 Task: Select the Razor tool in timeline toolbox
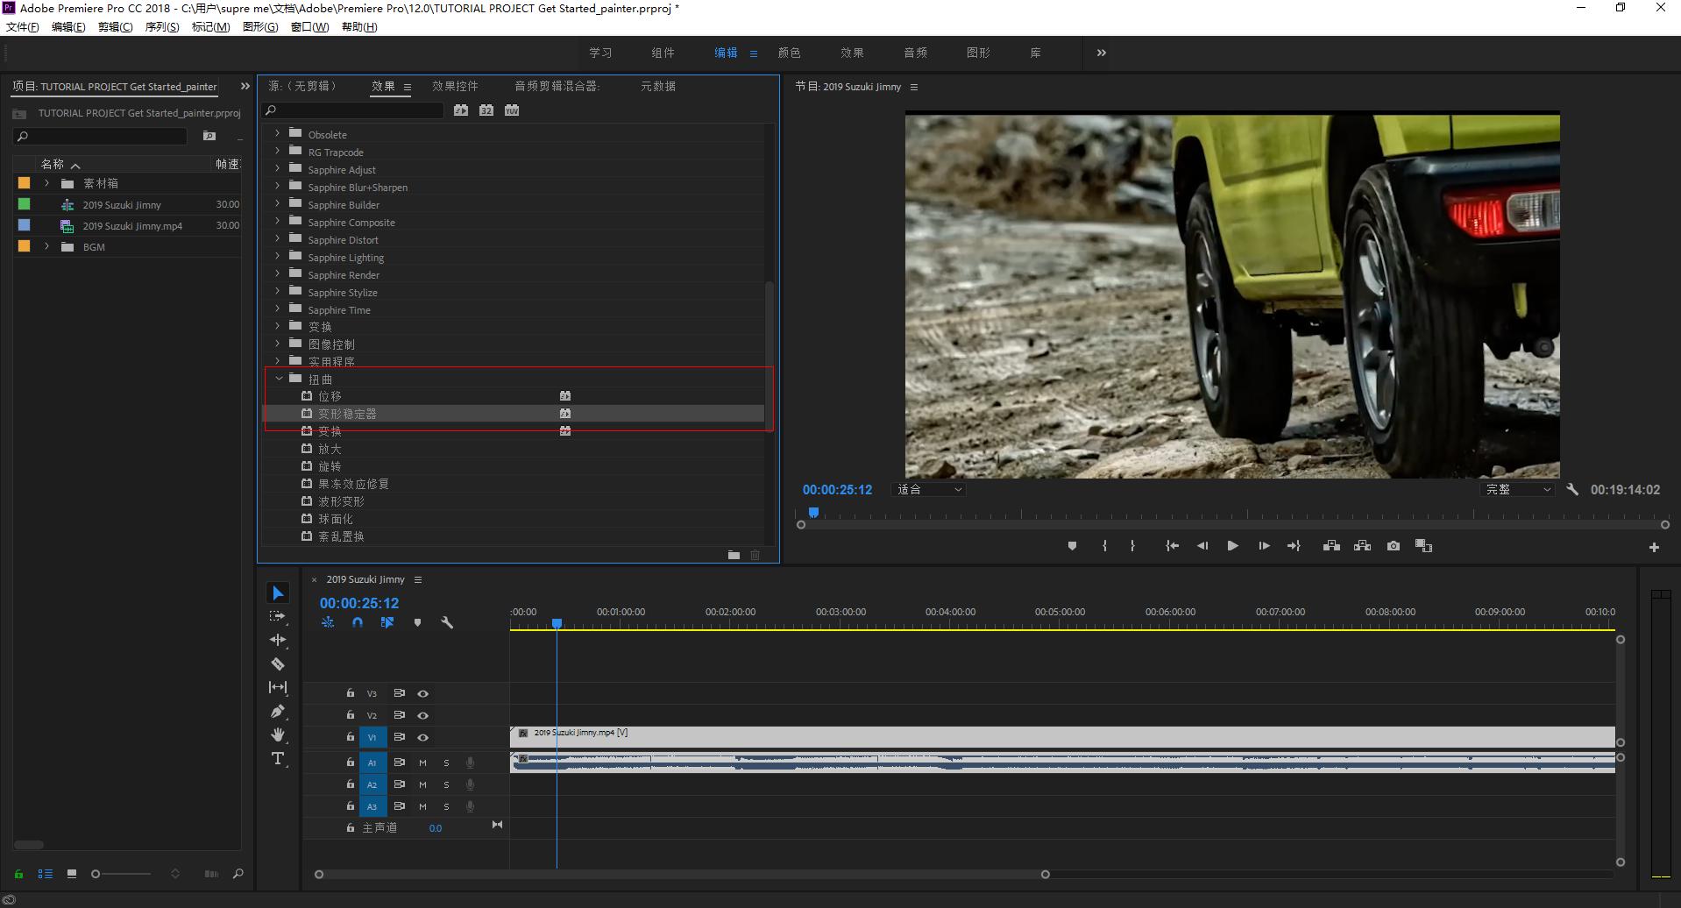click(278, 664)
